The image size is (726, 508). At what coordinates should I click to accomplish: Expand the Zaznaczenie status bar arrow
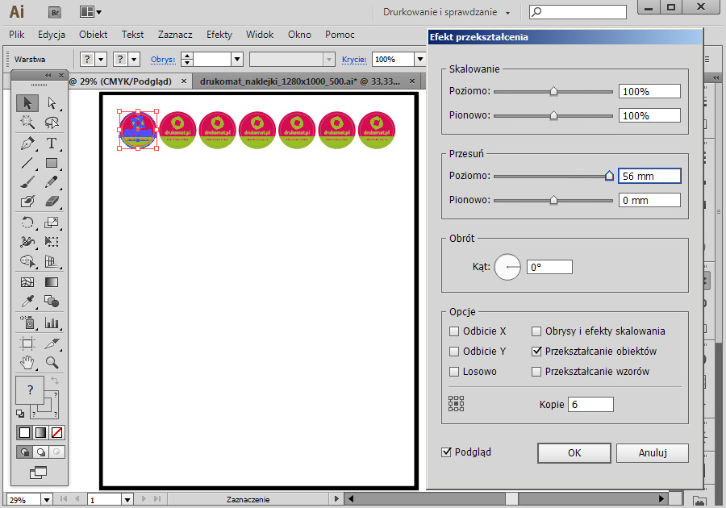336,499
